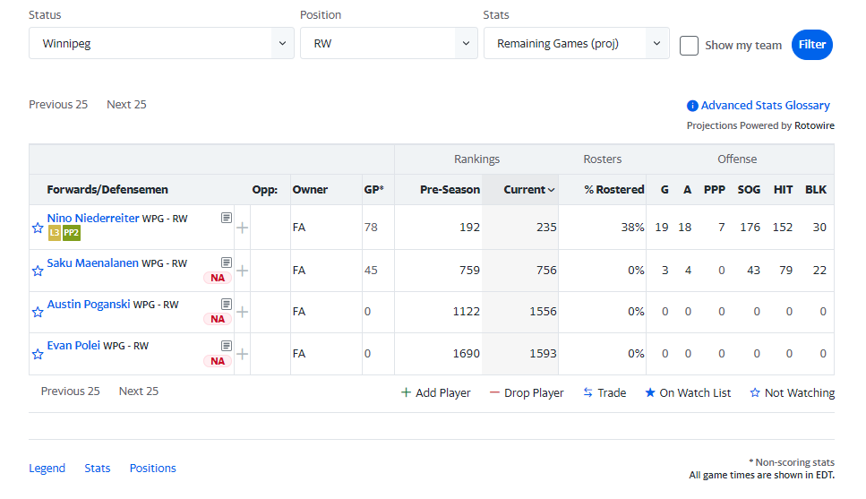This screenshot has height=499, width=866.
Task: Open player notes icon for Saku Maenalanen
Action: click(227, 262)
